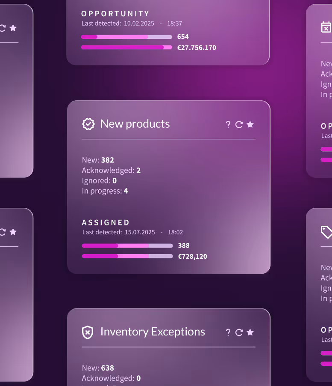The width and height of the screenshot is (332, 386).
Task: Open help for the New products card
Action: pos(228,125)
